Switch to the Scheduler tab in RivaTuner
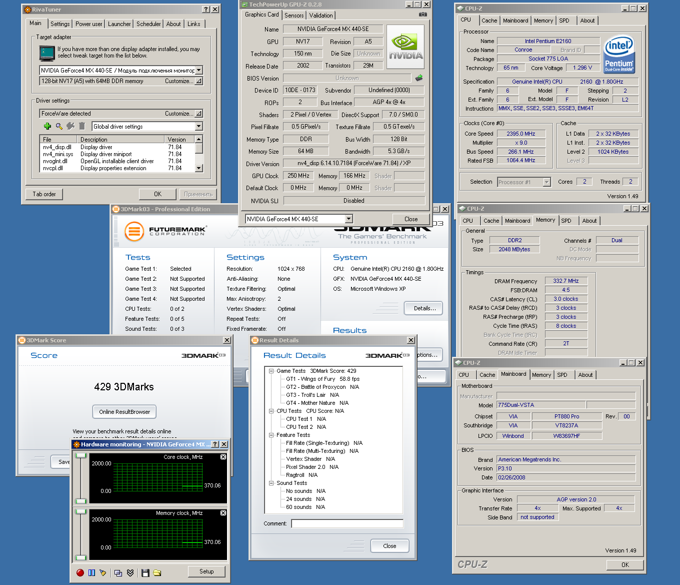 pos(148,24)
